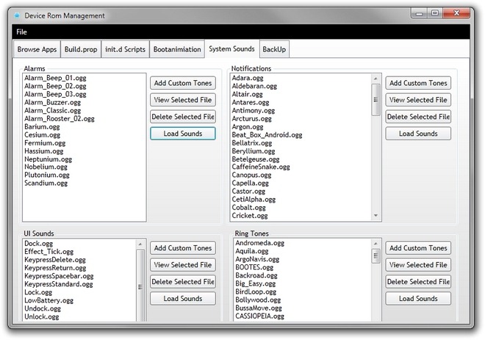Switch to the BackUp tab

pyautogui.click(x=274, y=49)
